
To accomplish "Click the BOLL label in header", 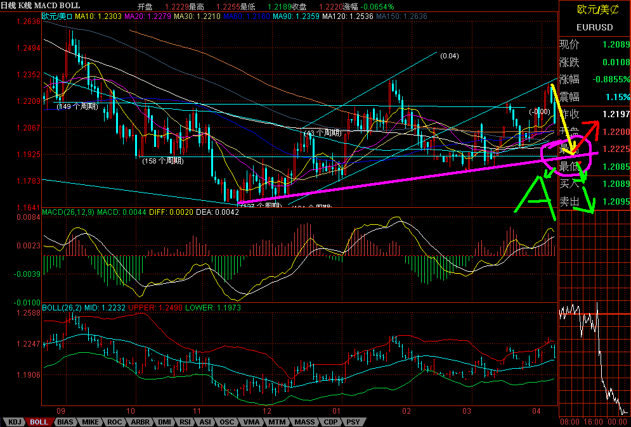I will point(70,6).
